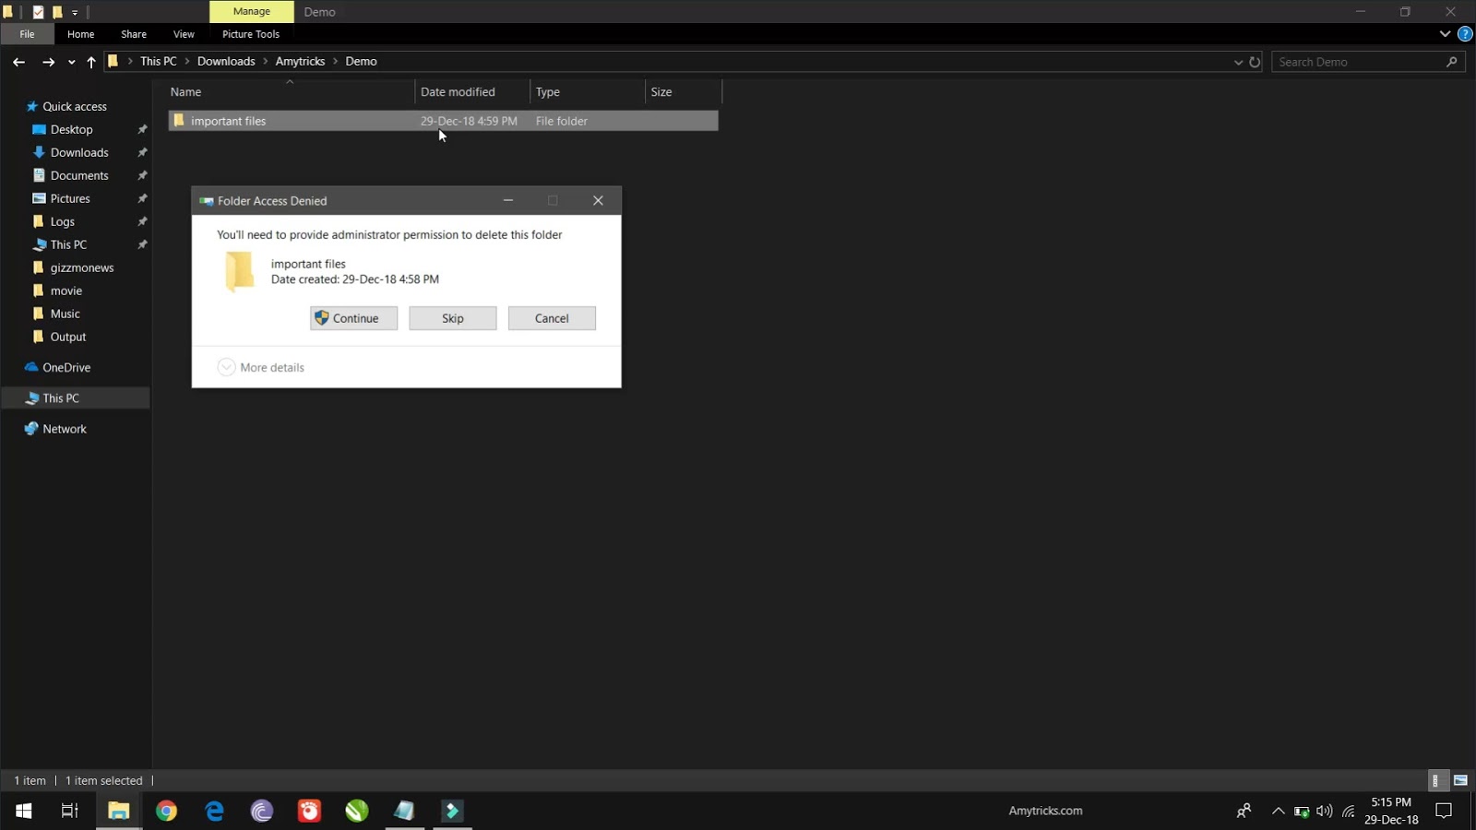Go back using the Back arrow

(x=18, y=62)
